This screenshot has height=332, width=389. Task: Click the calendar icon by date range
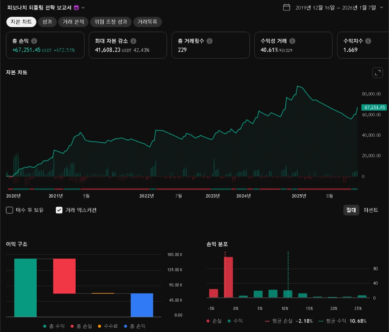[x=286, y=7]
